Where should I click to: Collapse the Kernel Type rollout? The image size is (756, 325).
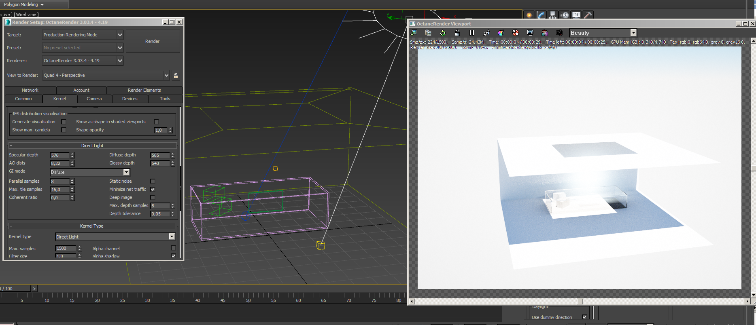tap(91, 226)
